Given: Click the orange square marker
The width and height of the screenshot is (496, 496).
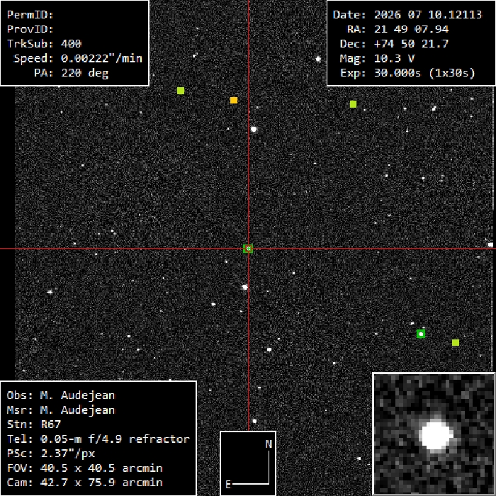Looking at the screenshot, I should click(234, 101).
